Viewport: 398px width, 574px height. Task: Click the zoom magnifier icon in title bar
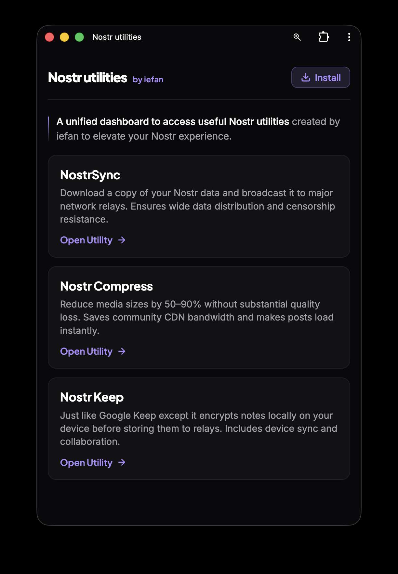297,37
